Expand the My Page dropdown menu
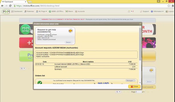 [x=41, y=11]
